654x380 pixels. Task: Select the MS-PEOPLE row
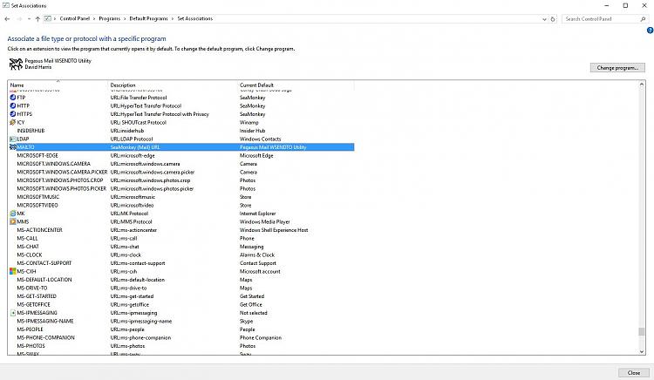click(181, 329)
